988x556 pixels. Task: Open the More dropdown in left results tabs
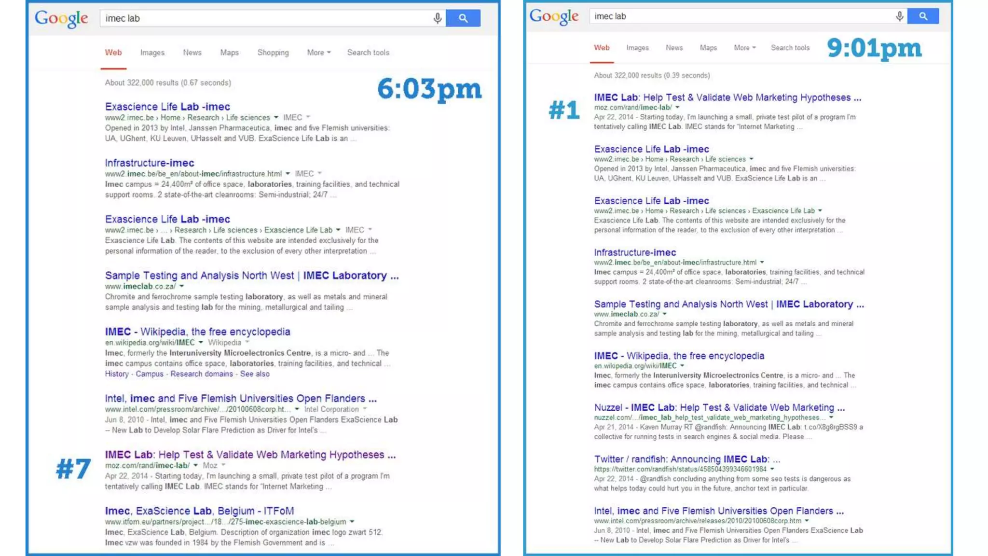click(318, 53)
